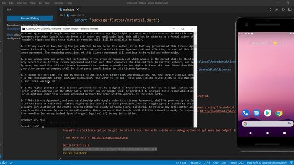Open the help.gradle.org link
The width and height of the screenshot is (294, 165).
[x=110, y=137]
